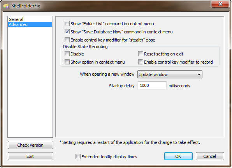Viewport: 232px width, 168px height.
Task: Toggle Enable control key modifier to record
Action: (141, 62)
